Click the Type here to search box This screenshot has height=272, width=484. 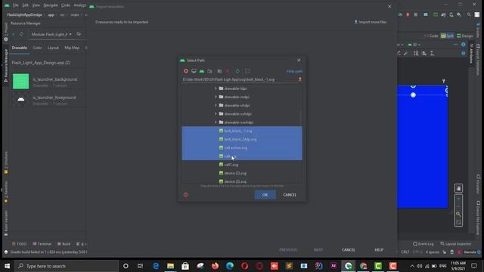(x=67, y=266)
